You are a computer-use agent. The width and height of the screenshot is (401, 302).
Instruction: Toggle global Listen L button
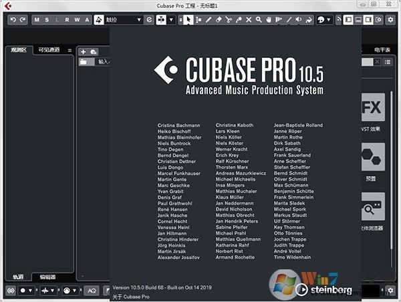tap(57, 19)
